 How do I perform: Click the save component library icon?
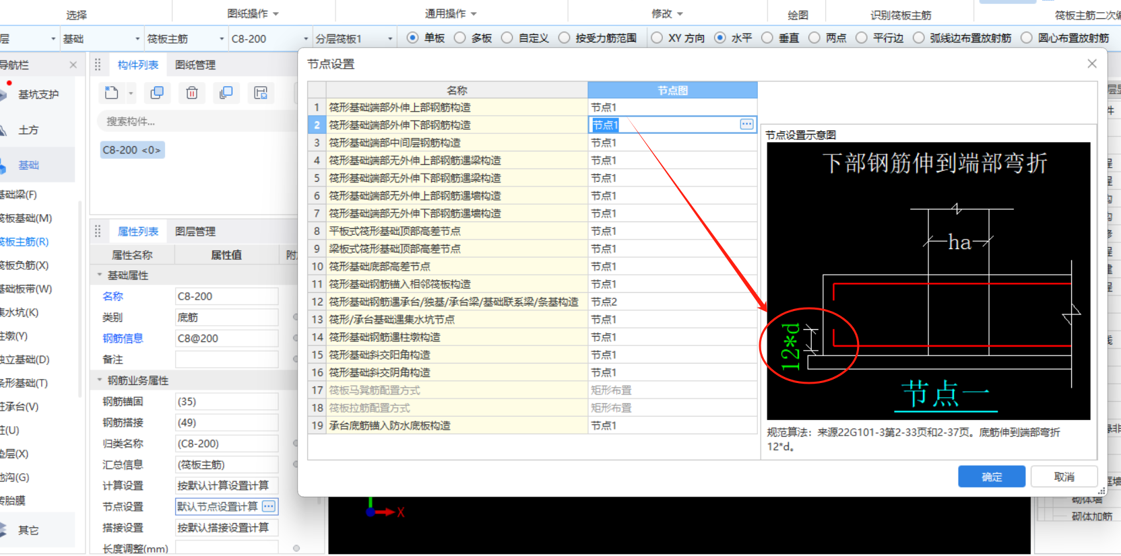tap(261, 93)
